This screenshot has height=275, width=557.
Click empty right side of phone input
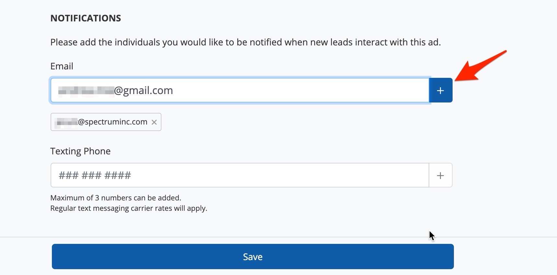point(357,175)
